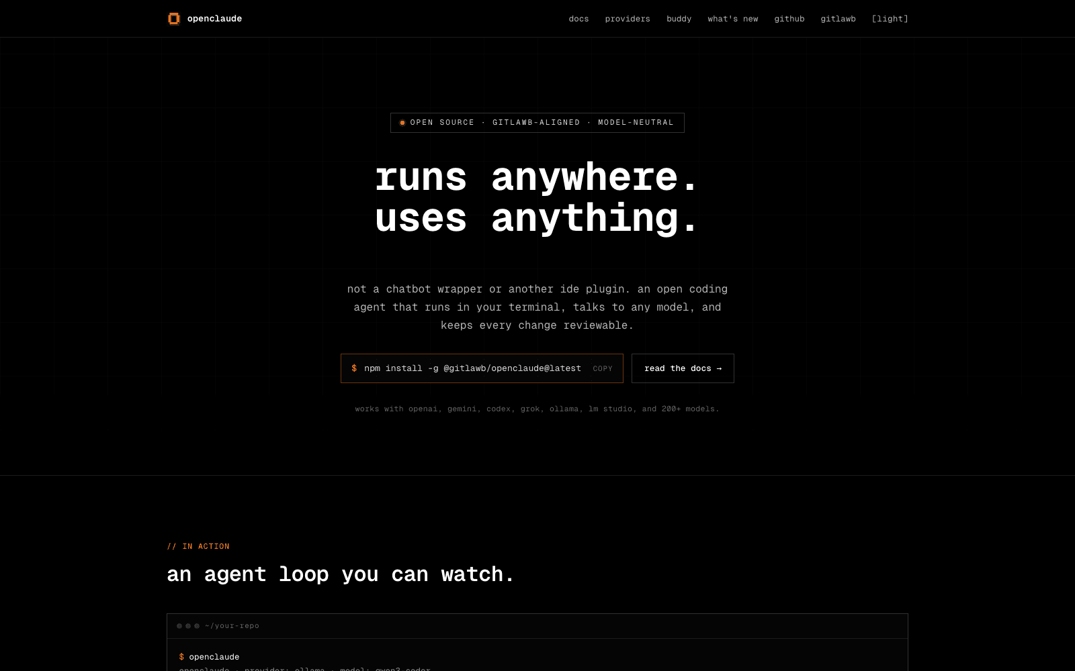Screen dimensions: 1075x671
Task: Copy the npm install command
Action: coord(603,368)
